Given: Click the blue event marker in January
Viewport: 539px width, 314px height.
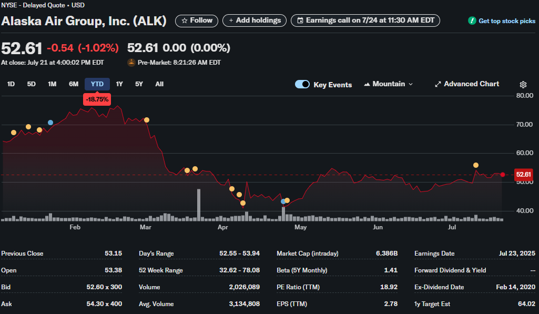Looking at the screenshot, I should [50, 123].
